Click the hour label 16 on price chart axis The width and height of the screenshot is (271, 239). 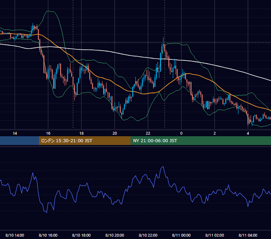point(48,133)
